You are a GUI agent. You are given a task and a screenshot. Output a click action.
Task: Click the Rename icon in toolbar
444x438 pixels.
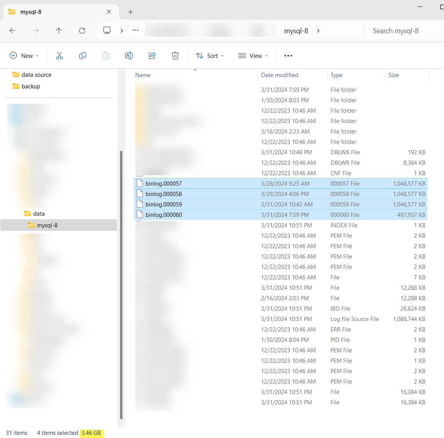(x=129, y=56)
